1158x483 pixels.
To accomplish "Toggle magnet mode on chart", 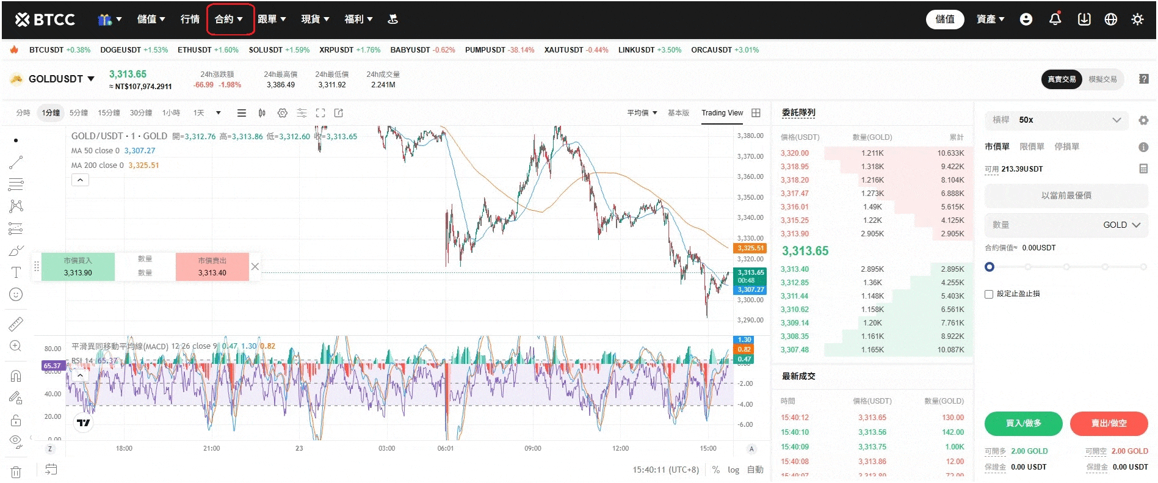I will point(16,376).
